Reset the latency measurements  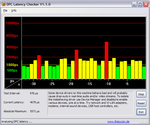(141, 103)
